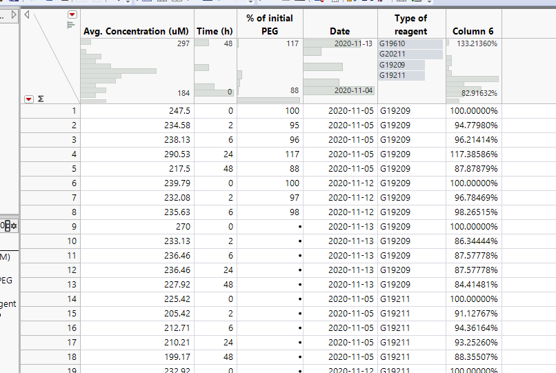Select G20211 bar in reagent histogram

point(410,54)
